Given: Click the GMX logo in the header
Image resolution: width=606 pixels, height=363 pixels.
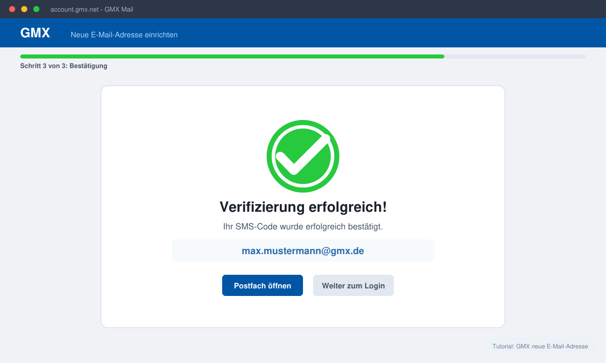Looking at the screenshot, I should (35, 33).
